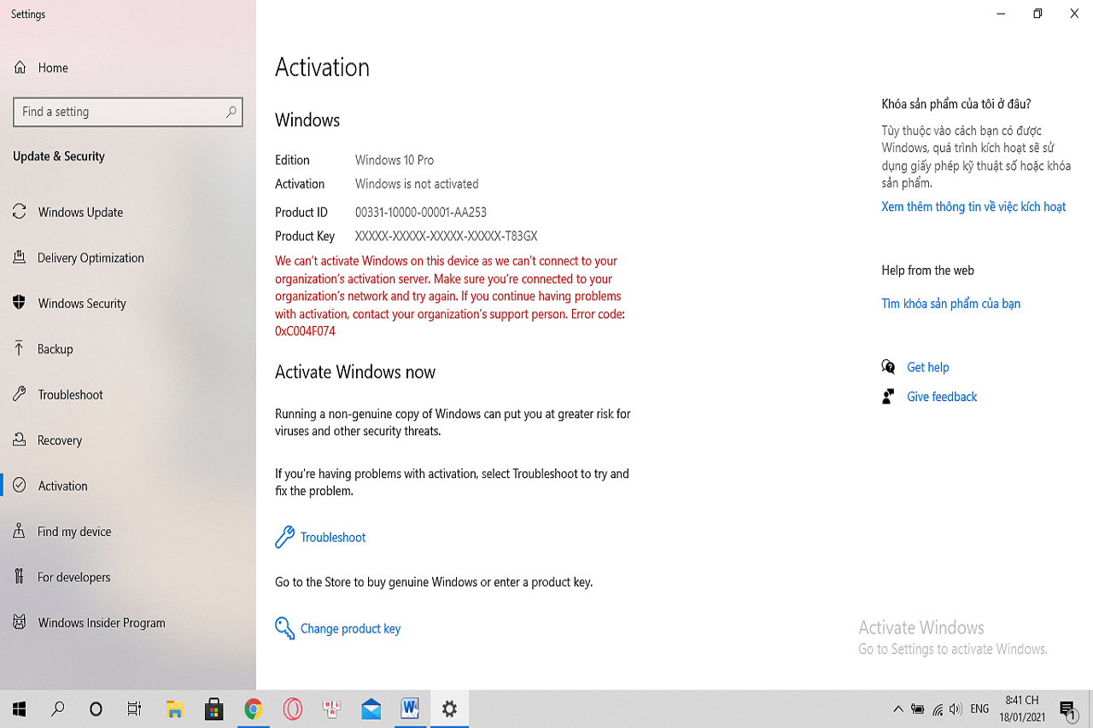Click the Delivery Optimization icon
Screen dimensions: 1093x728
[20, 257]
